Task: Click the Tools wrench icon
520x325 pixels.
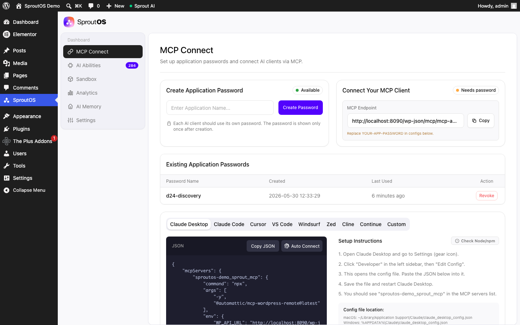Action: click(x=6, y=166)
